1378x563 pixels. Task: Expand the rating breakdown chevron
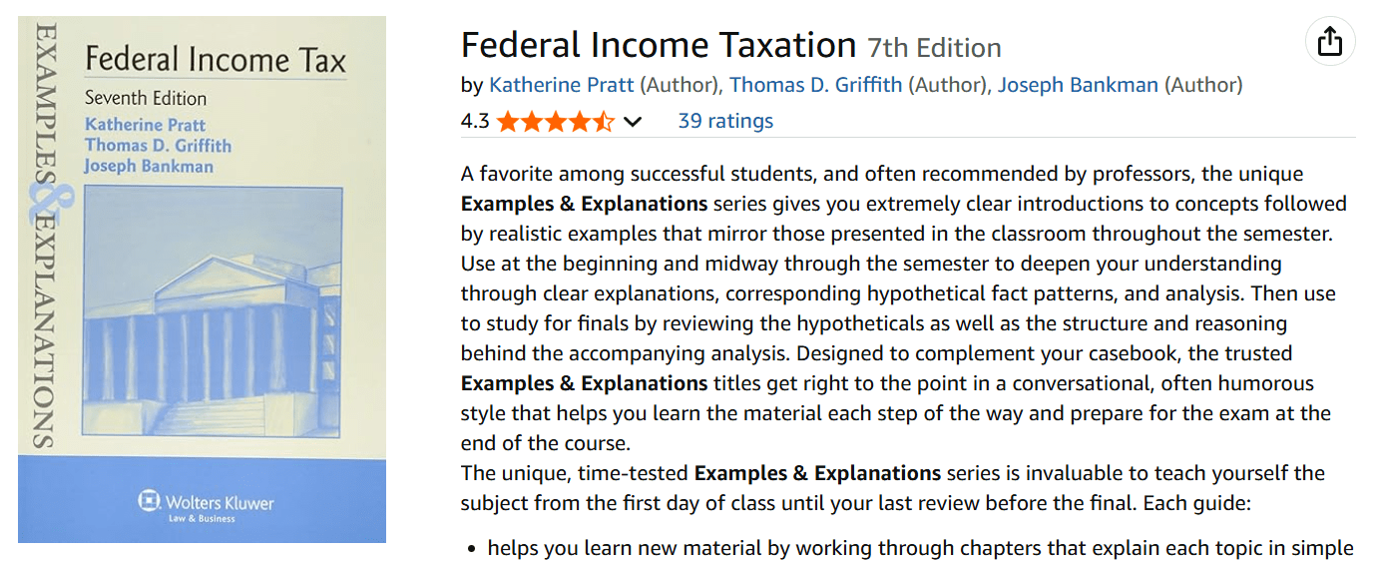[x=633, y=122]
